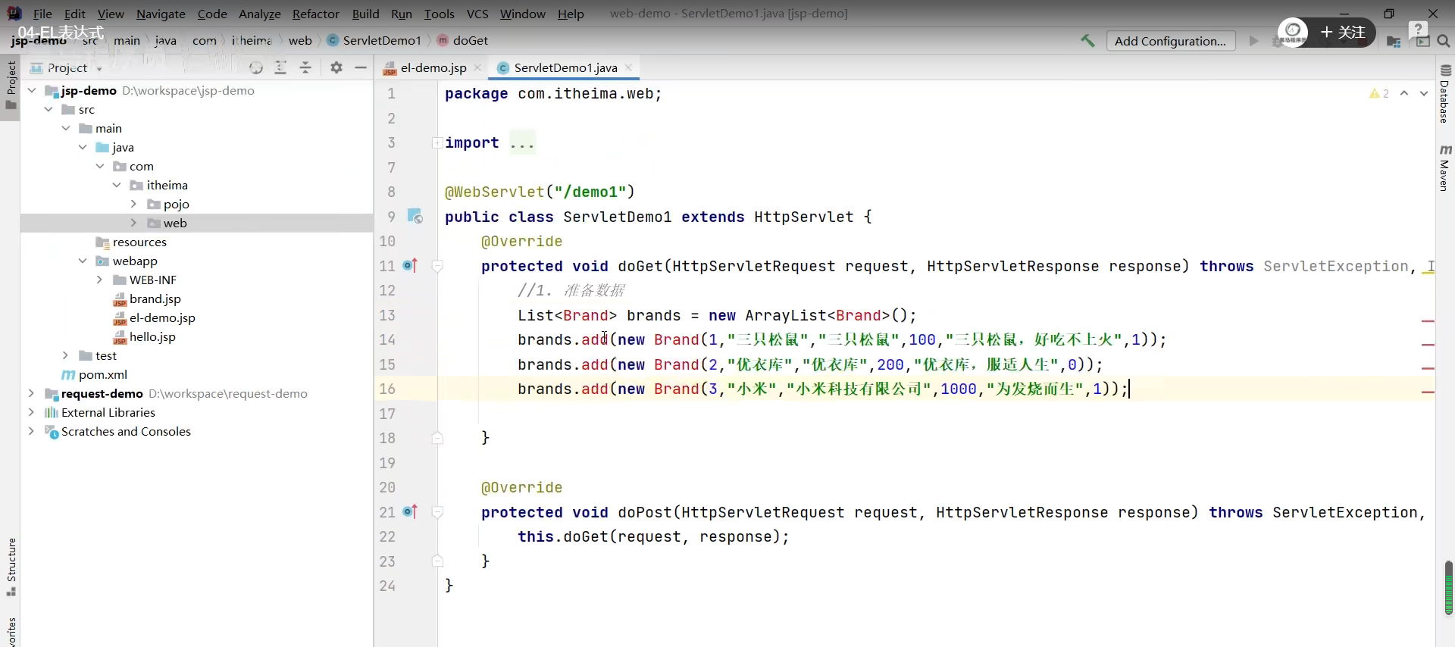This screenshot has width=1455, height=647.
Task: Collapse the itheima package node
Action: [117, 185]
